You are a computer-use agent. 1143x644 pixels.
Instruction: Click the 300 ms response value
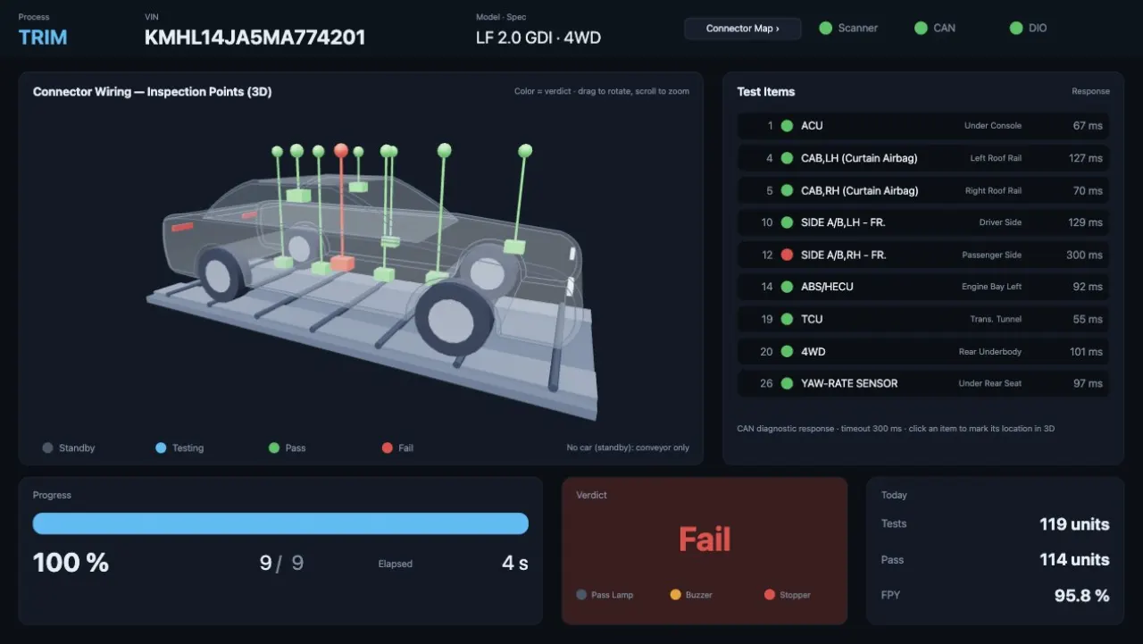pos(1084,255)
